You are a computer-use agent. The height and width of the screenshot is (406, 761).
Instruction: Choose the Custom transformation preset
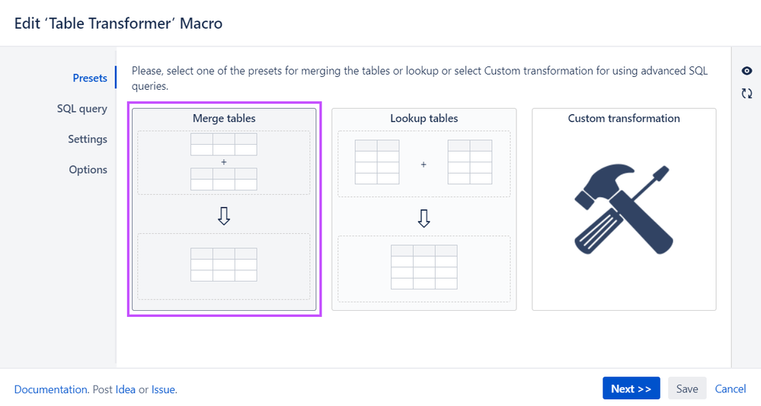click(x=624, y=209)
